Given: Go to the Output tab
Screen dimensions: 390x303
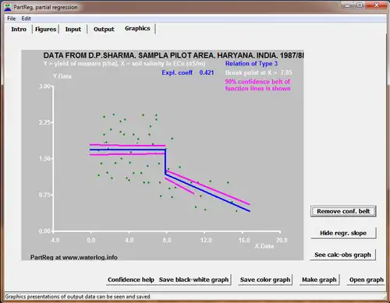Looking at the screenshot, I should (104, 29).
